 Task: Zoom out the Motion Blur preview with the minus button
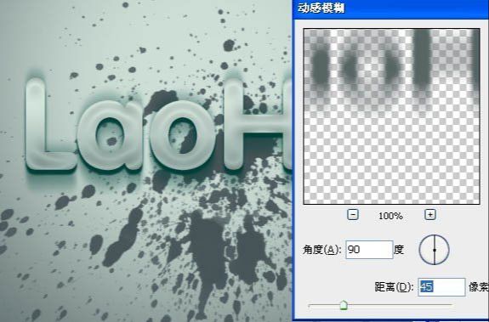click(x=353, y=215)
